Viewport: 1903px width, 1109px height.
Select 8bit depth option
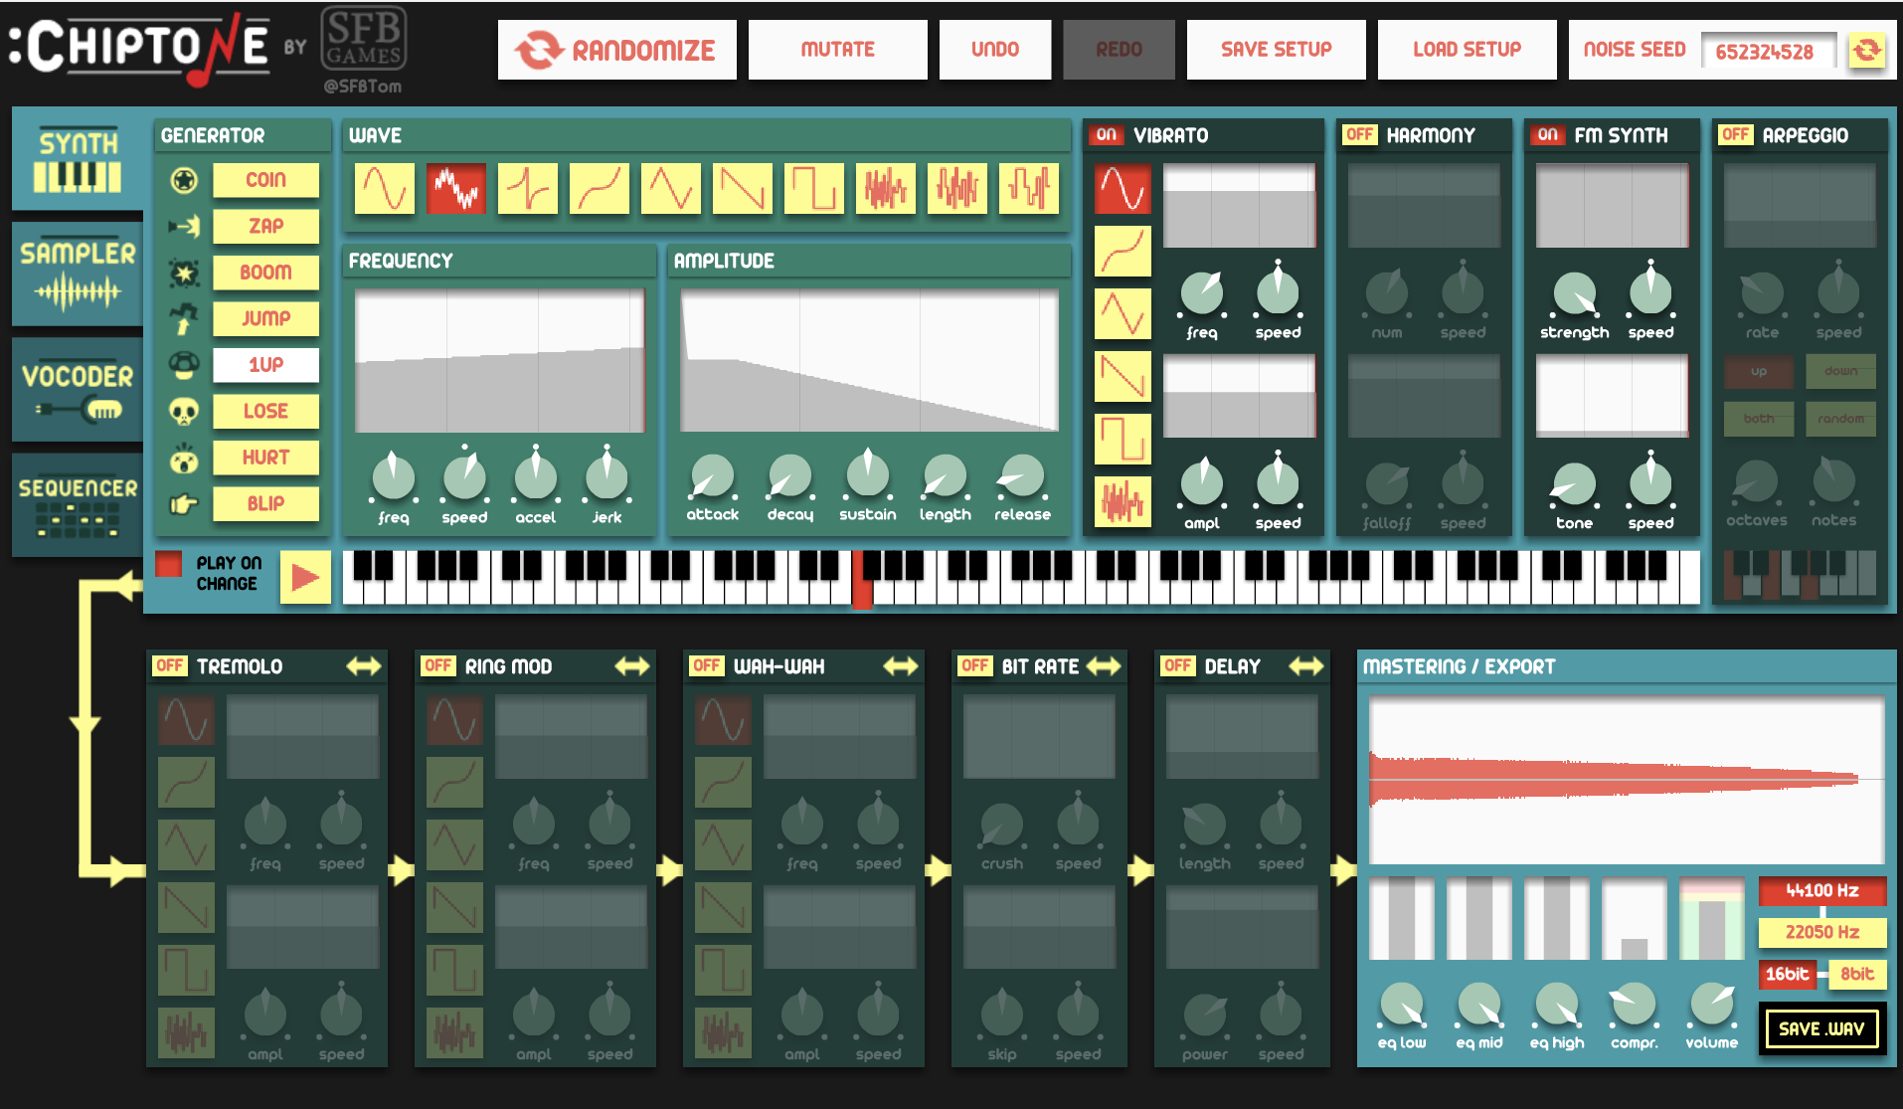click(1857, 974)
